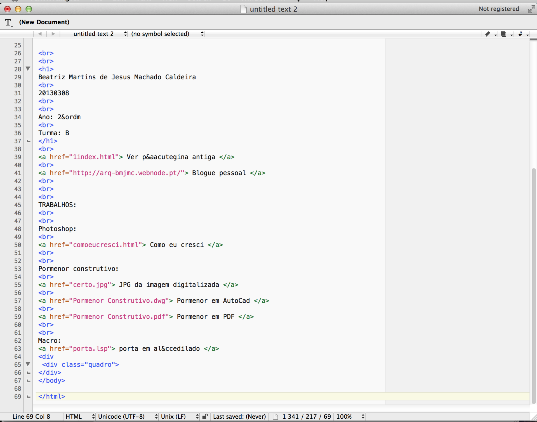Click the 'Ano: 2&ordm' line

[60, 117]
